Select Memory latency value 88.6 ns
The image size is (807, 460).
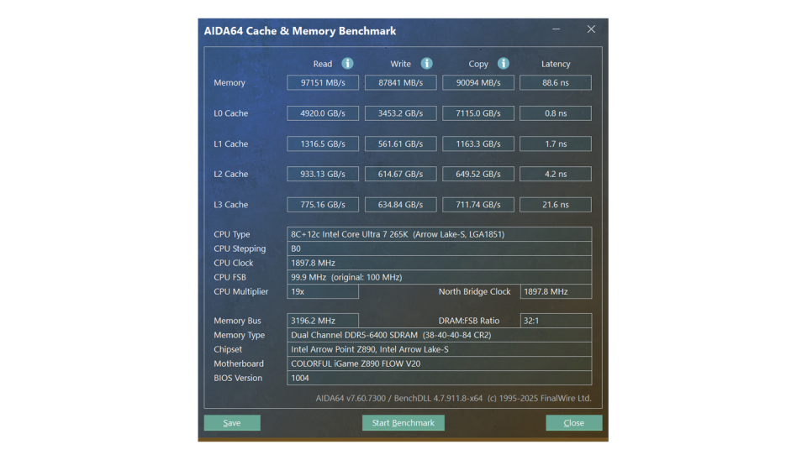coord(556,83)
